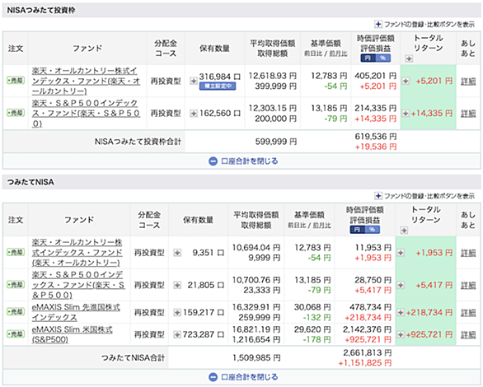Expand quantity details for 316,984 口 holding

(x=194, y=81)
